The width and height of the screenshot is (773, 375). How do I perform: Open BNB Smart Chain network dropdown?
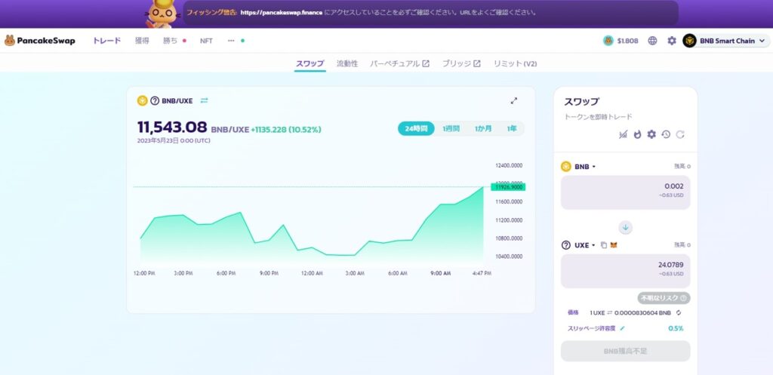tap(726, 41)
